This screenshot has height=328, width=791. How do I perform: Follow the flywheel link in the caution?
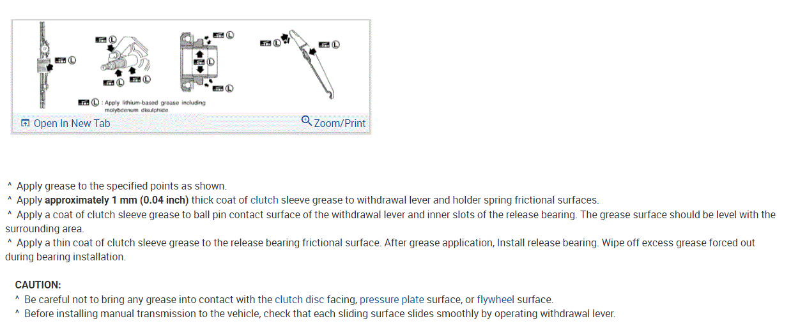click(495, 299)
